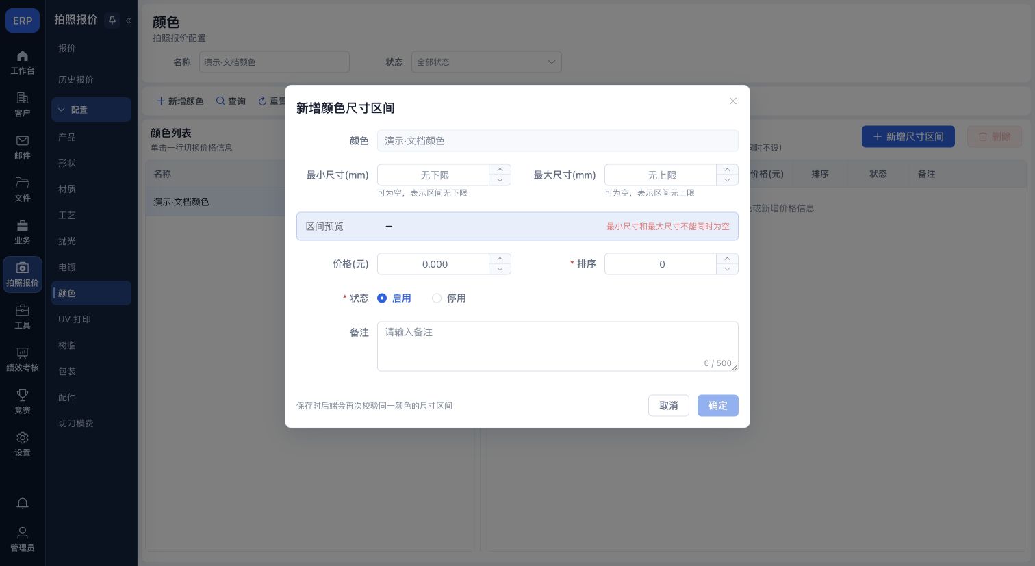Open the 管理员 user profile icon
The width and height of the screenshot is (1035, 566).
coord(23,532)
